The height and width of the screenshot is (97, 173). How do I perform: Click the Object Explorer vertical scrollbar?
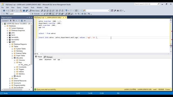click(x=31, y=44)
